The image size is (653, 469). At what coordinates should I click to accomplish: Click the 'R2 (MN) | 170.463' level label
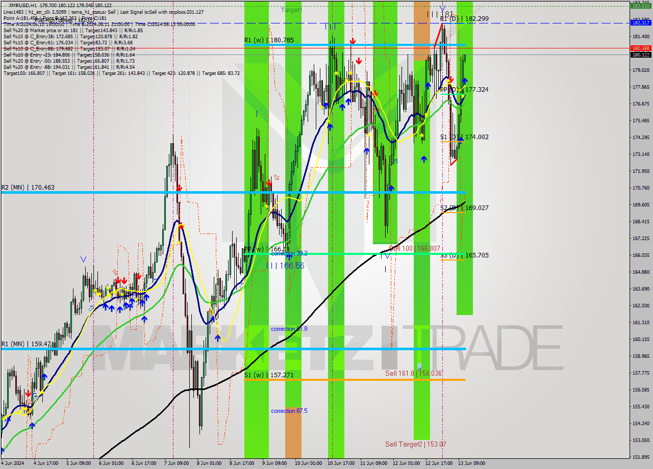click(28, 188)
